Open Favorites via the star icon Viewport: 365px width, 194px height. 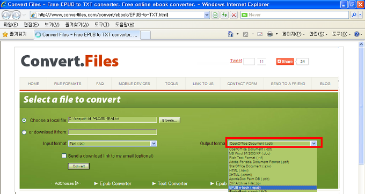[x=5, y=34]
